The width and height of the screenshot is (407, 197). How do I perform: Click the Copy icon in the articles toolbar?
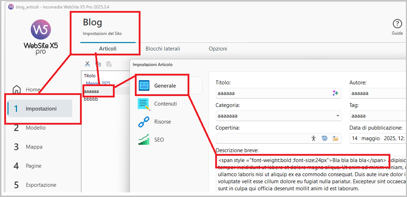[x=98, y=64]
